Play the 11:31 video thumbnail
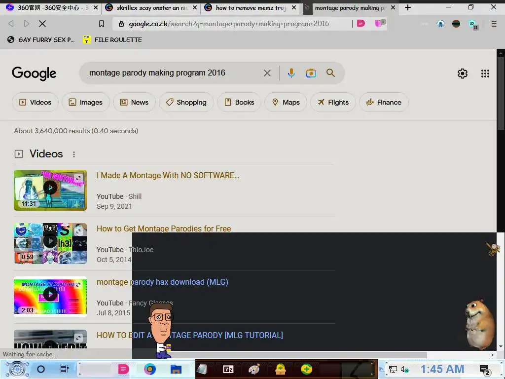The height and width of the screenshot is (379, 505). coord(50,190)
